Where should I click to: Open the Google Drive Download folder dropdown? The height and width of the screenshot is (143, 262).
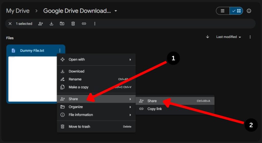(x=116, y=11)
